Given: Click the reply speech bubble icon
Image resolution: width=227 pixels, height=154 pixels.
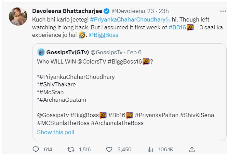Looking at the screenshot, I should tap(36, 149).
